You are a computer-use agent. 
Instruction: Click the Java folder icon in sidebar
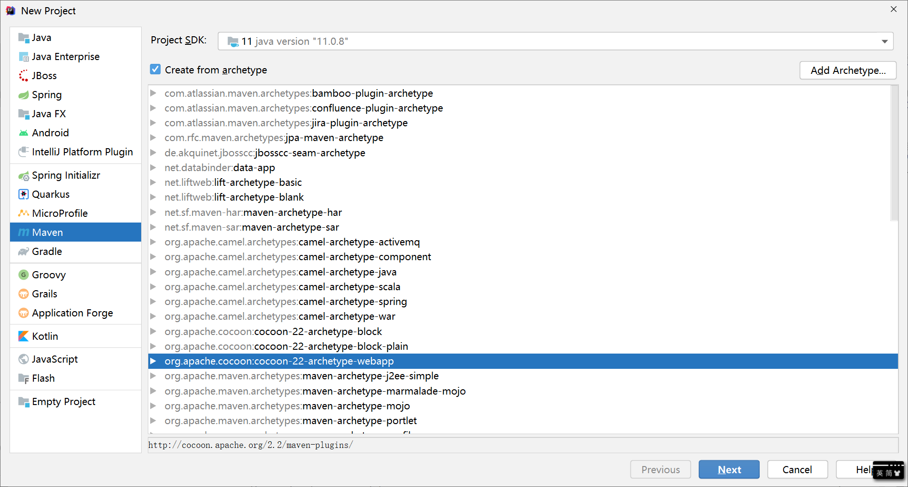23,38
